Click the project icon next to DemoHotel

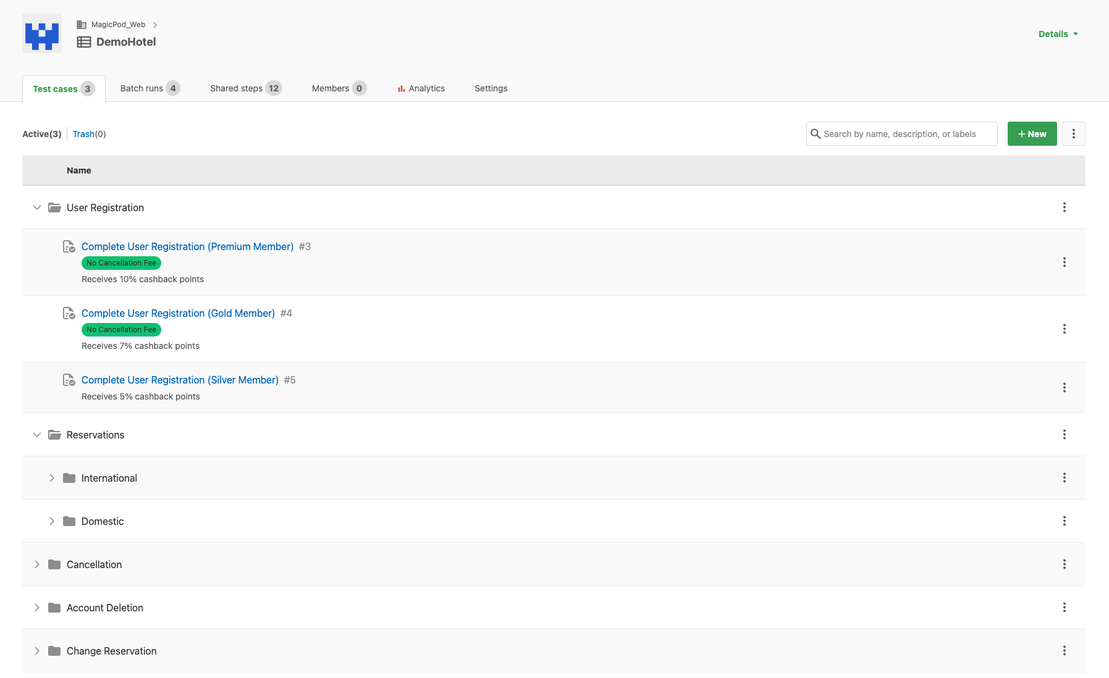(84, 42)
